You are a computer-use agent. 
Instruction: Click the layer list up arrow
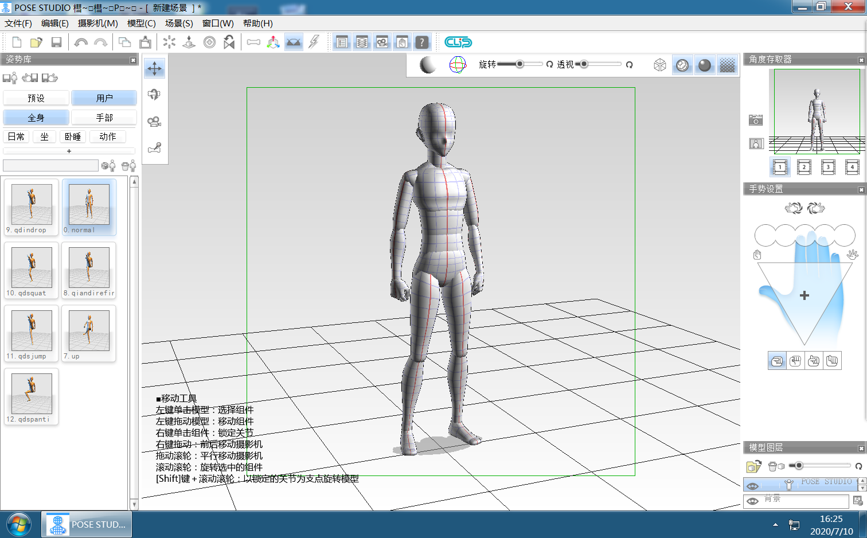[x=862, y=481]
